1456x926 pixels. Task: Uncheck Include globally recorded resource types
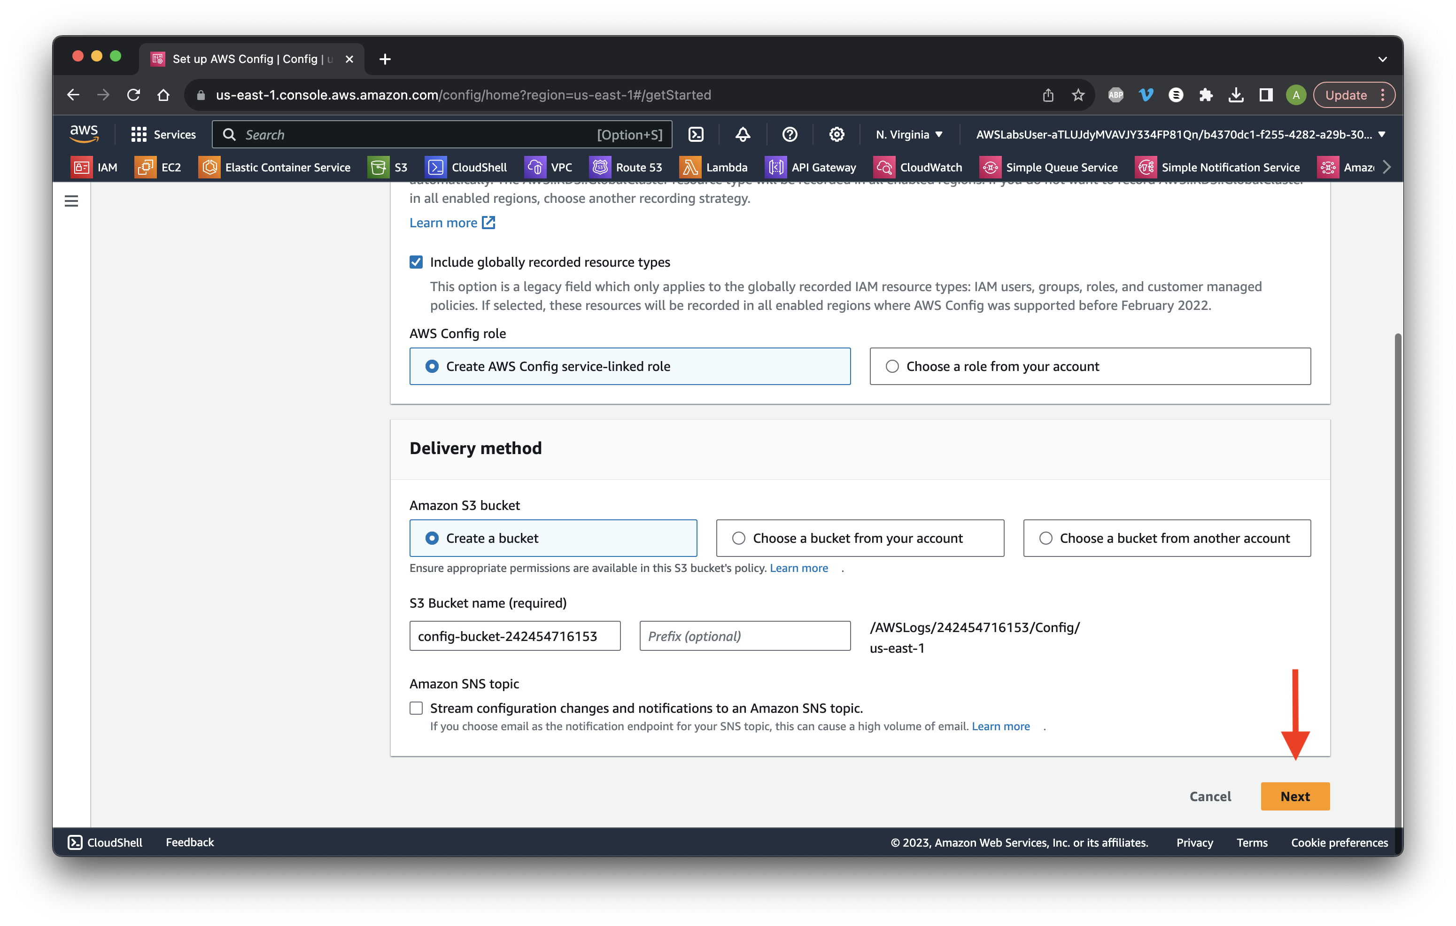point(416,262)
